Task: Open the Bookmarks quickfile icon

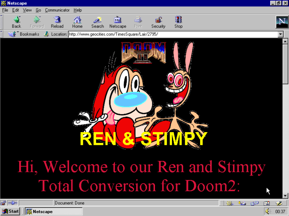Action: pyautogui.click(x=12, y=34)
